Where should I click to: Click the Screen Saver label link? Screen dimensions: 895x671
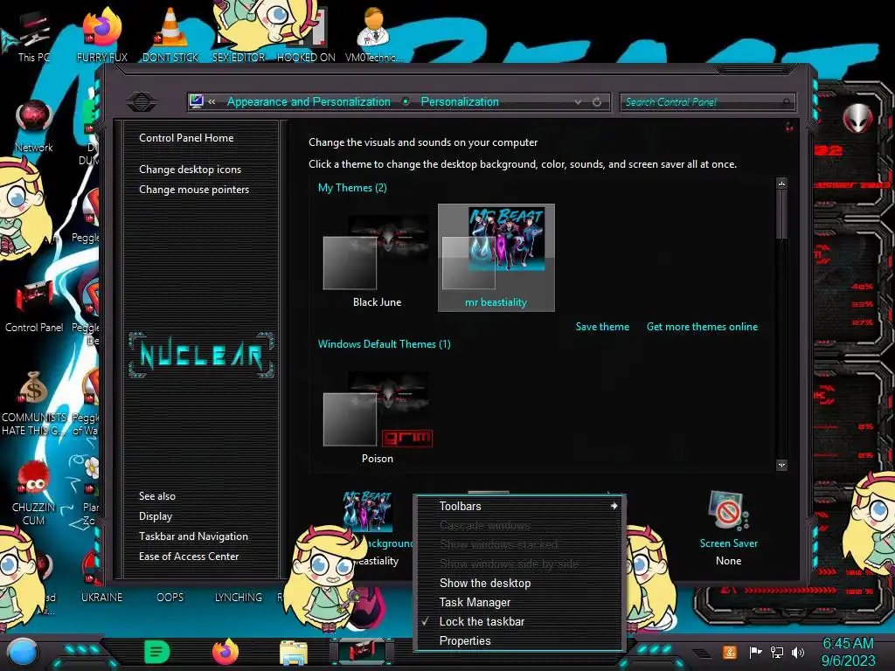pyautogui.click(x=728, y=543)
